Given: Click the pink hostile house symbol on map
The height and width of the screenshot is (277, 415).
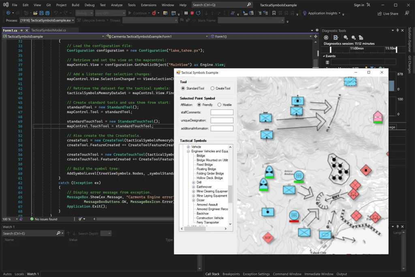Looking at the screenshot, I should [378, 117].
